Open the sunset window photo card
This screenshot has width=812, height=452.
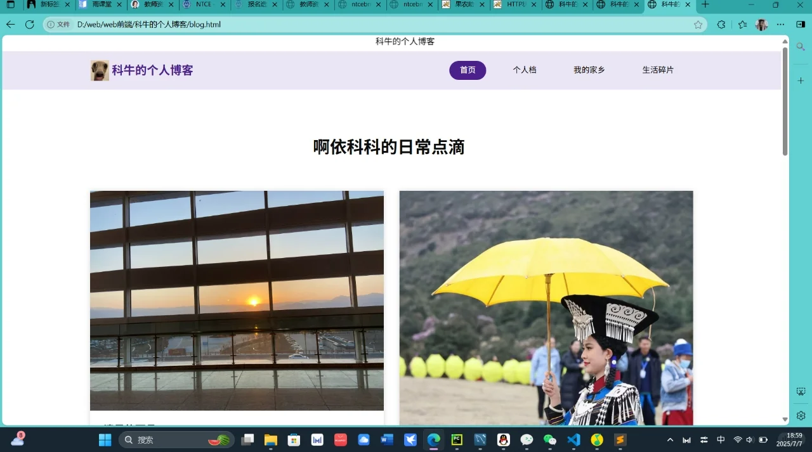(x=237, y=300)
